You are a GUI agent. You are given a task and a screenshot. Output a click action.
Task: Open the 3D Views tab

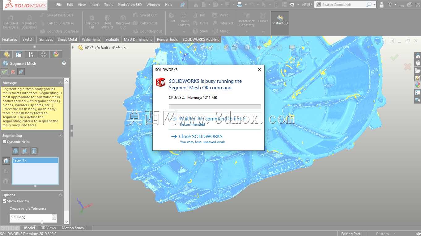(x=49, y=228)
